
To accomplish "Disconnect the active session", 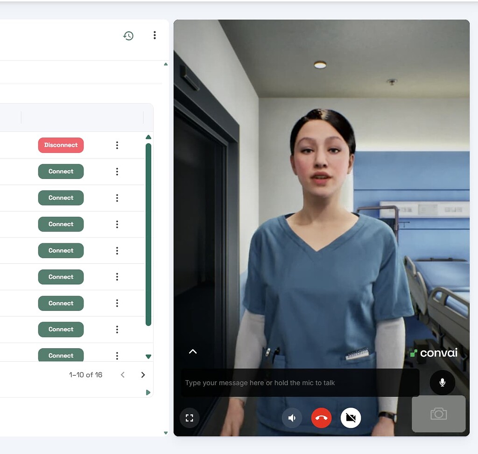I will pyautogui.click(x=61, y=145).
